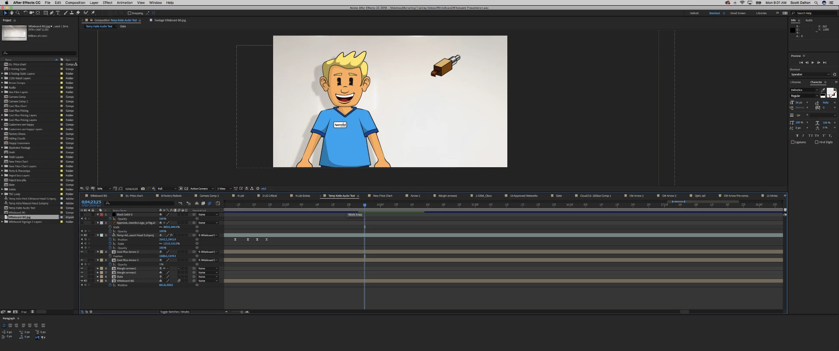
Task: Select the Selection (arrow) tool
Action: tap(6, 13)
